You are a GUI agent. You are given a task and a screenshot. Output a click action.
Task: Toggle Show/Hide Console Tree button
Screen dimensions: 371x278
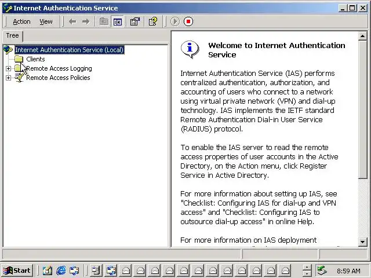117,22
